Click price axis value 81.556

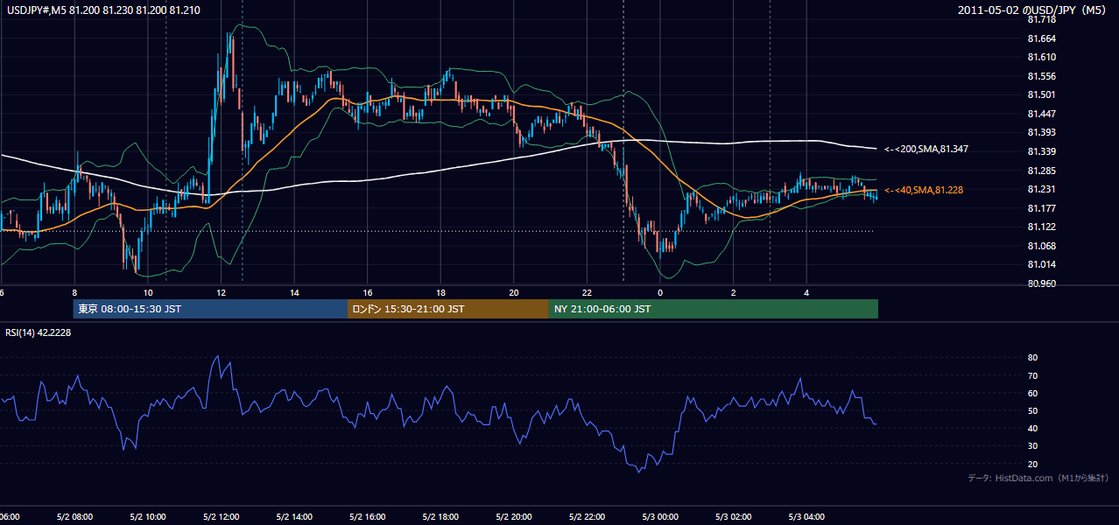[x=1041, y=76]
